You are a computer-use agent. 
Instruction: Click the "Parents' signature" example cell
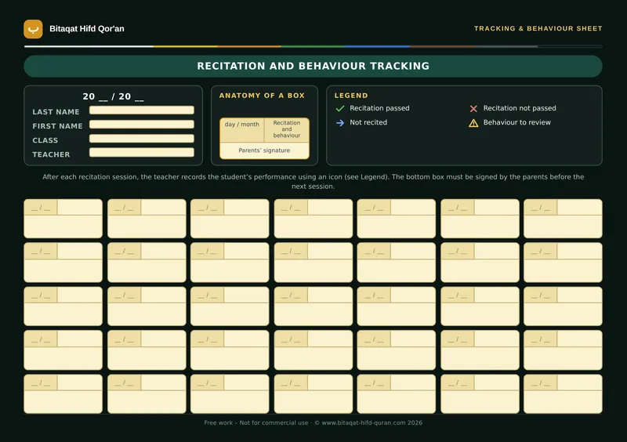pyautogui.click(x=264, y=150)
